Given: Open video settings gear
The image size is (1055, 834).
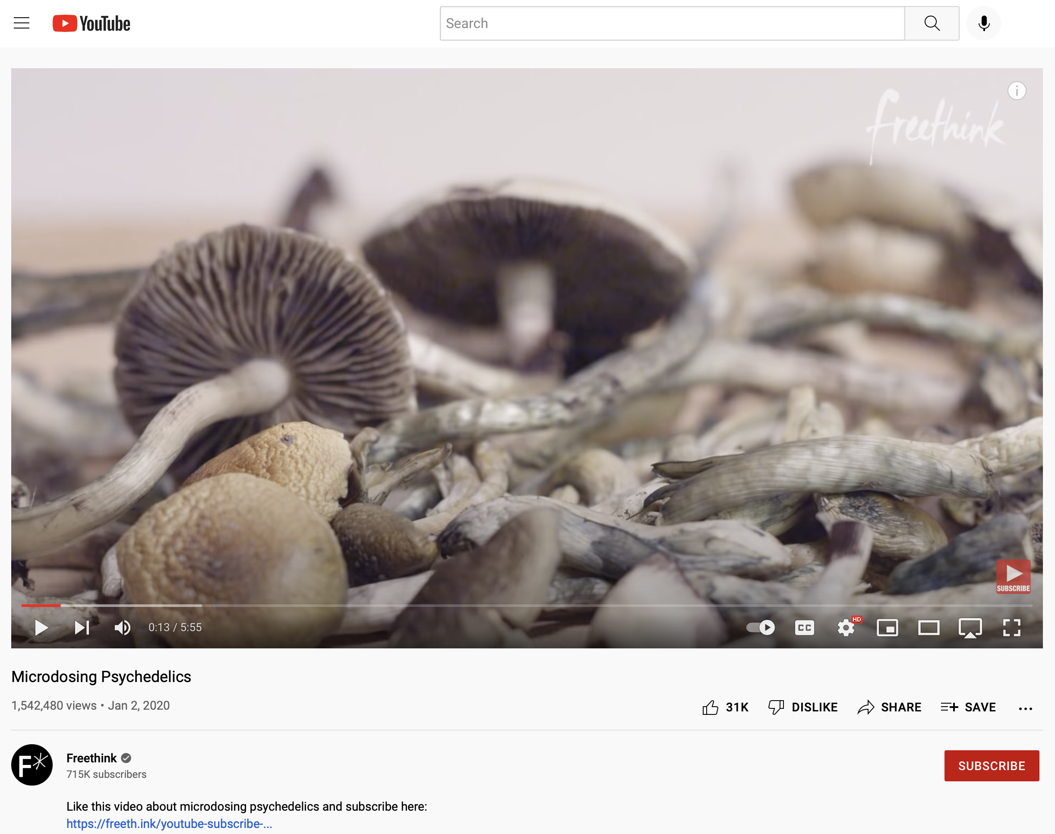Looking at the screenshot, I should [846, 628].
